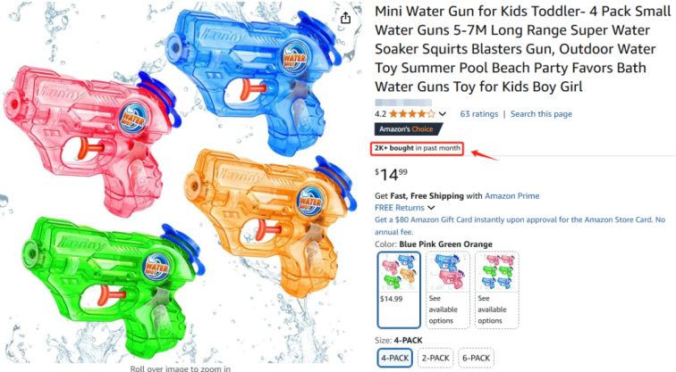Select the 4-PACK size option
676x372 pixels.
click(x=395, y=358)
